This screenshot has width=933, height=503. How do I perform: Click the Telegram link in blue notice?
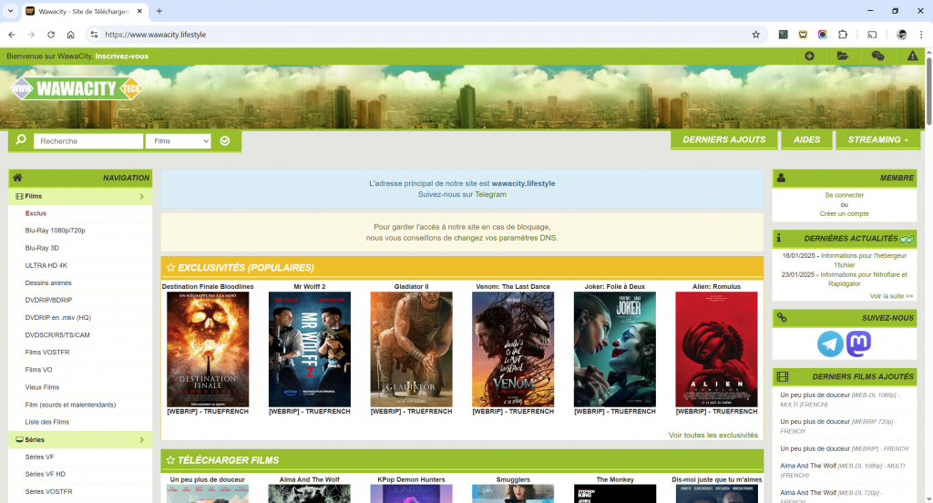click(490, 195)
